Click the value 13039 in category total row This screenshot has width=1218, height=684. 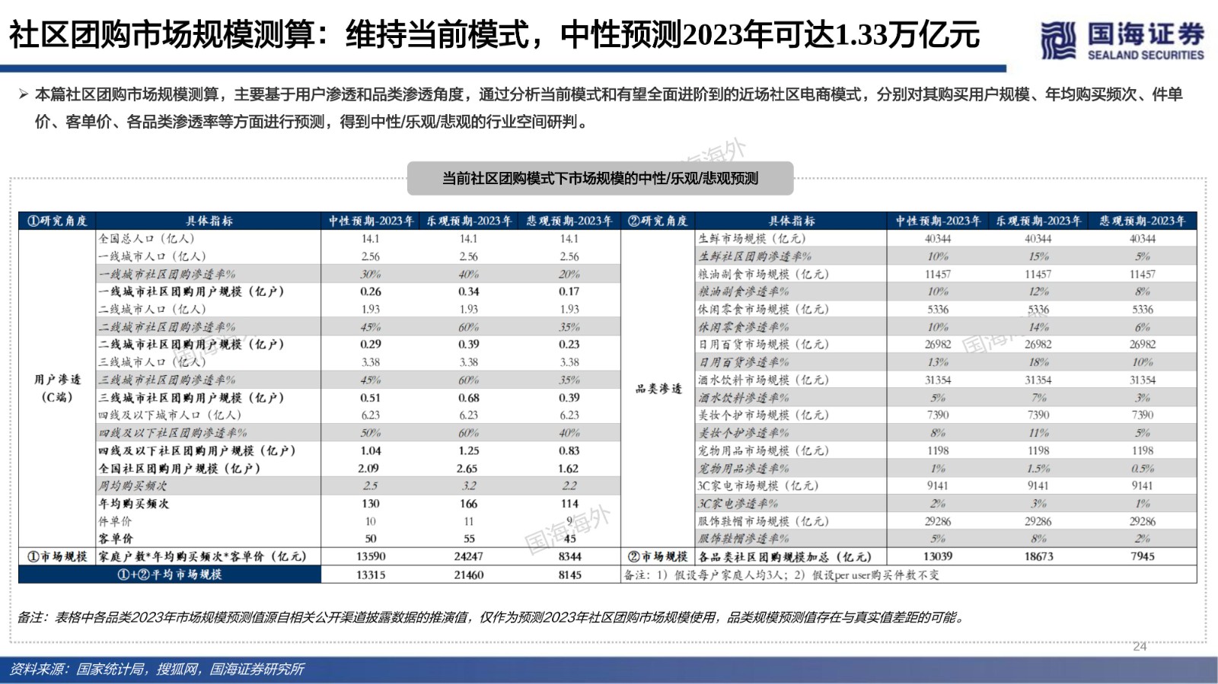pos(938,556)
